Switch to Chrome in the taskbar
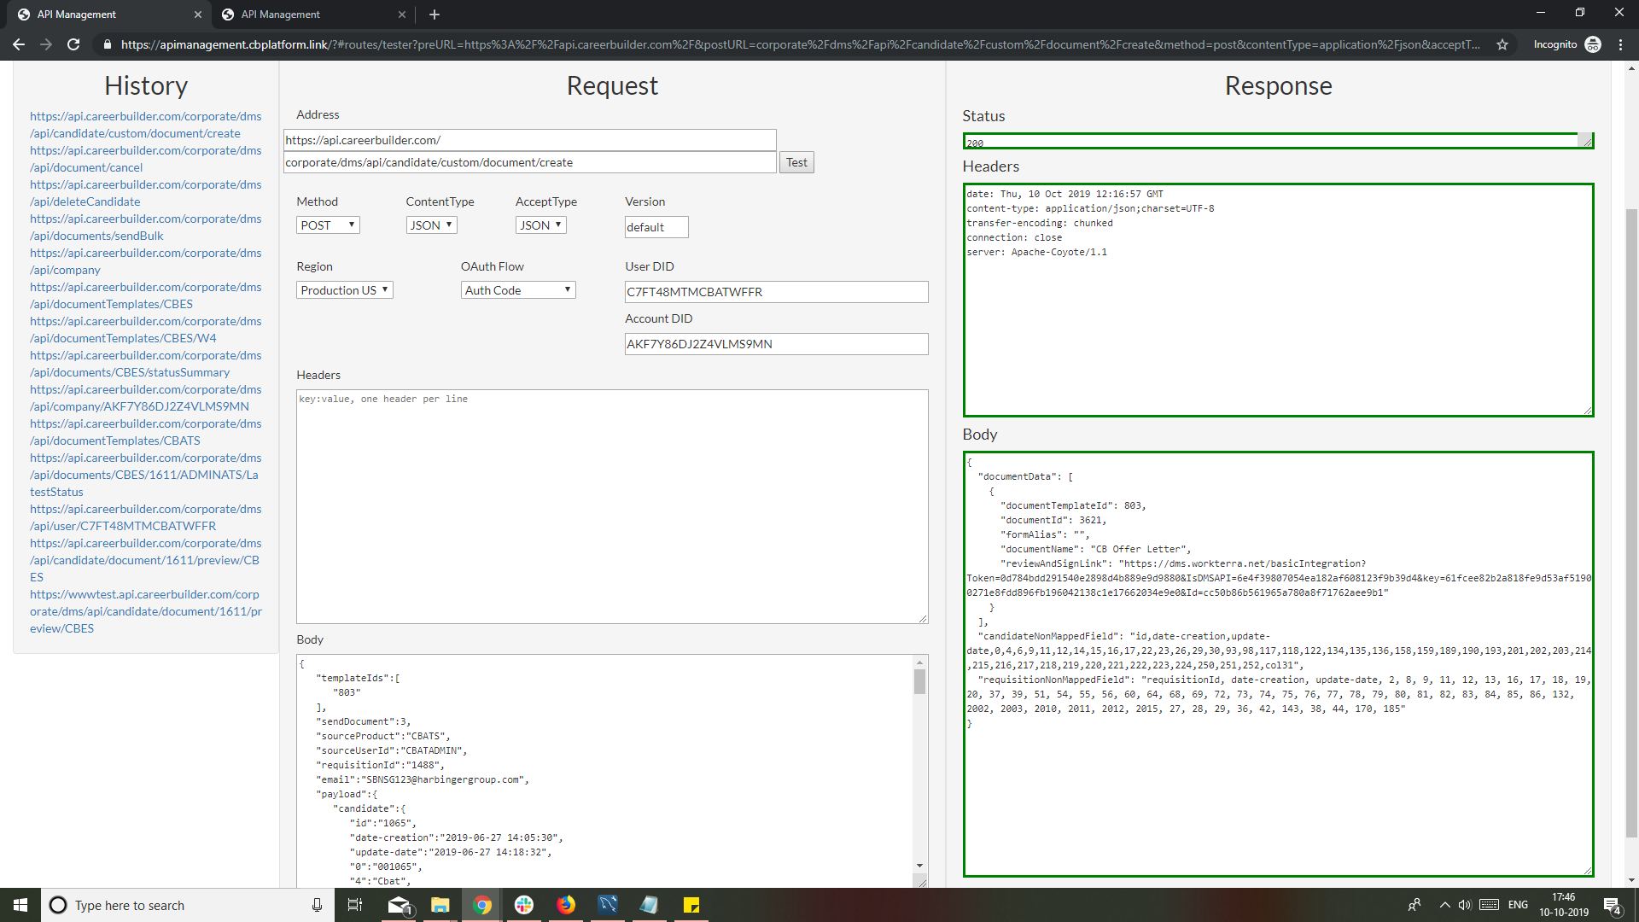 click(x=482, y=905)
